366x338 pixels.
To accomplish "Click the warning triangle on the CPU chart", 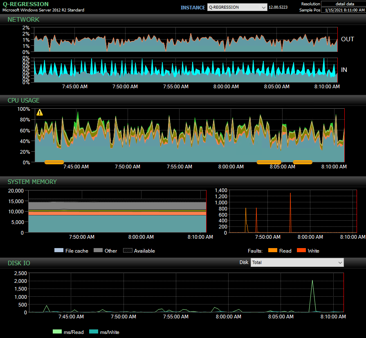I will pyautogui.click(x=39, y=112).
